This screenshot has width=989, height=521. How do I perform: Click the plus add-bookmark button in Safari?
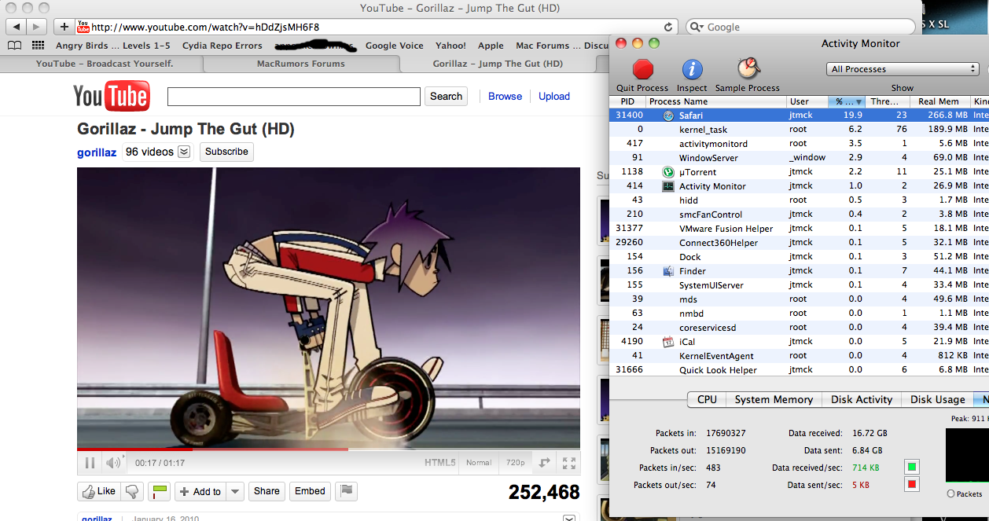coord(64,27)
